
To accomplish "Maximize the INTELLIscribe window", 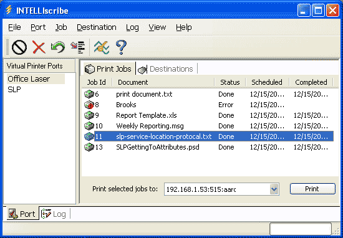I will (318, 11).
